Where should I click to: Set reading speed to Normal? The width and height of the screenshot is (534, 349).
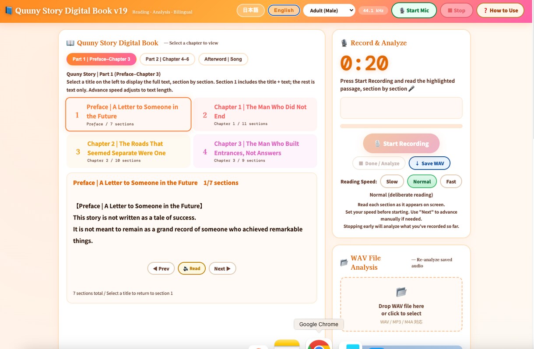[x=422, y=182]
